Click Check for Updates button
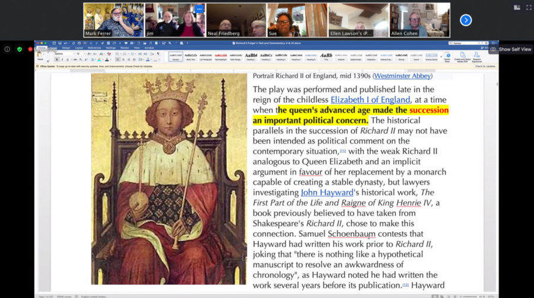 pyautogui.click(x=485, y=66)
